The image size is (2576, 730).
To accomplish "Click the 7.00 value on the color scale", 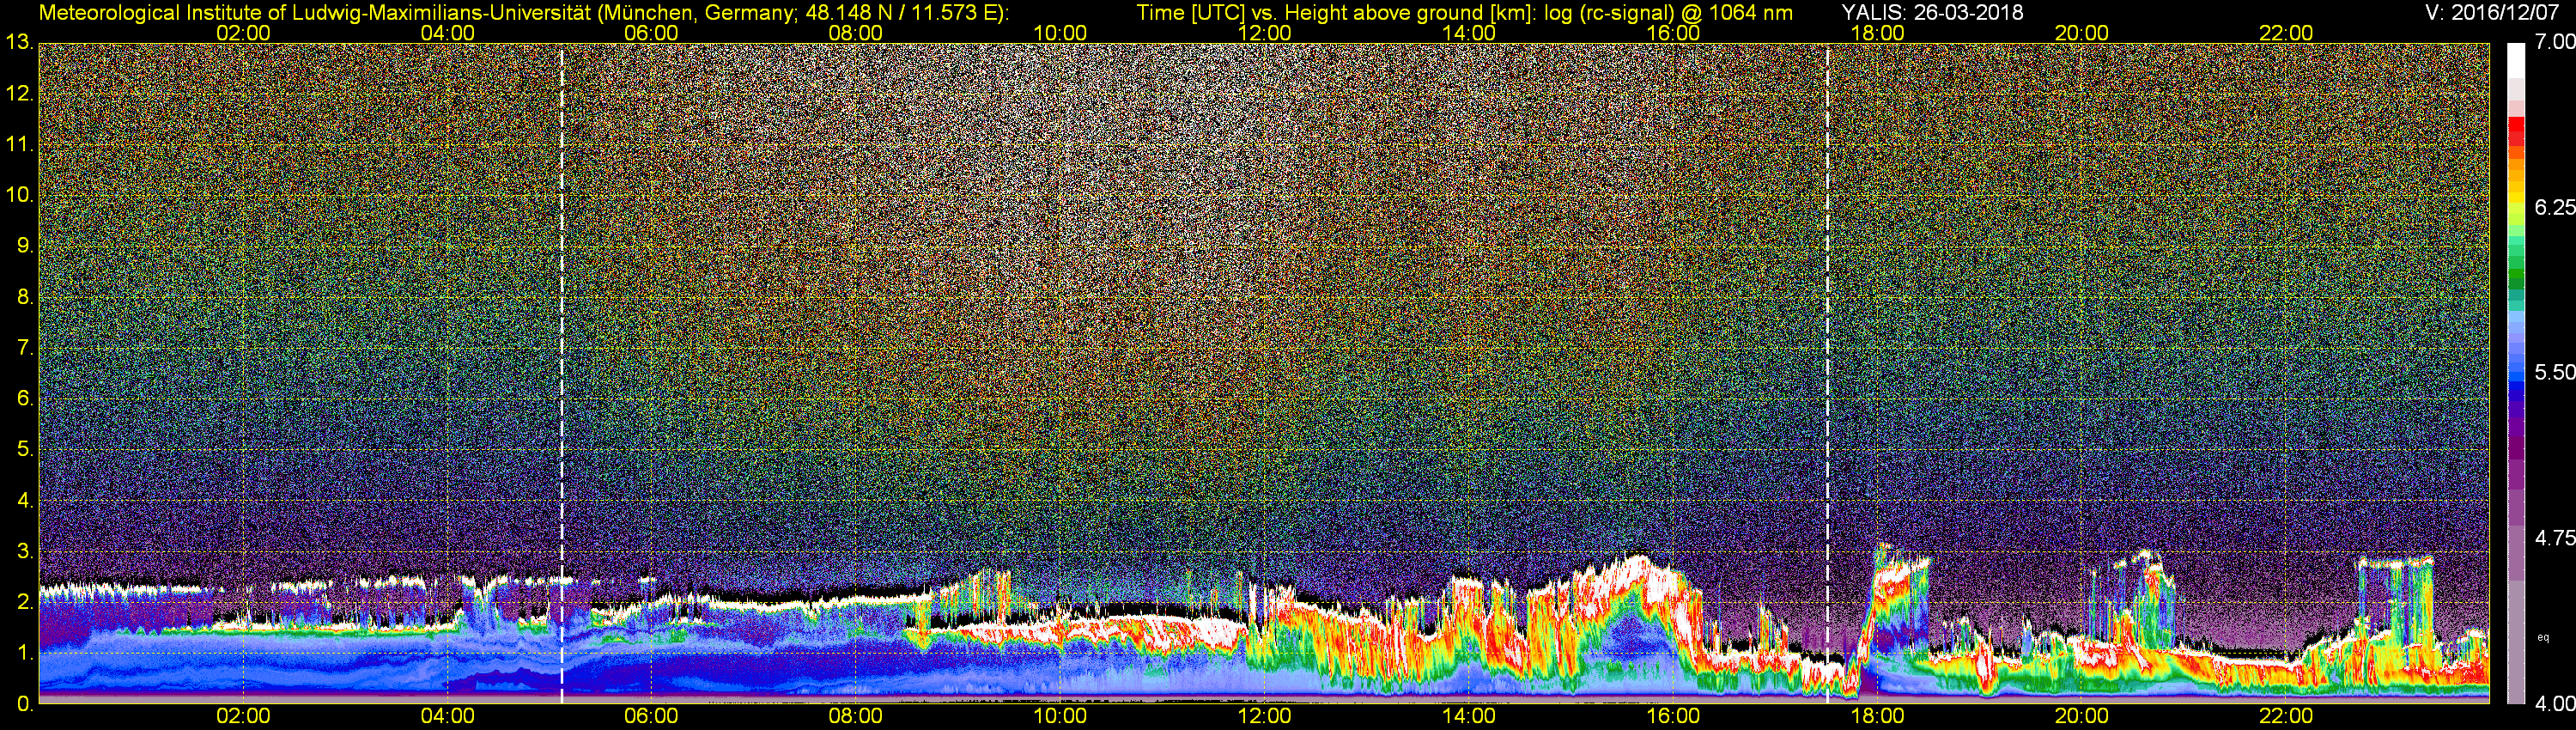I will (x=2555, y=42).
